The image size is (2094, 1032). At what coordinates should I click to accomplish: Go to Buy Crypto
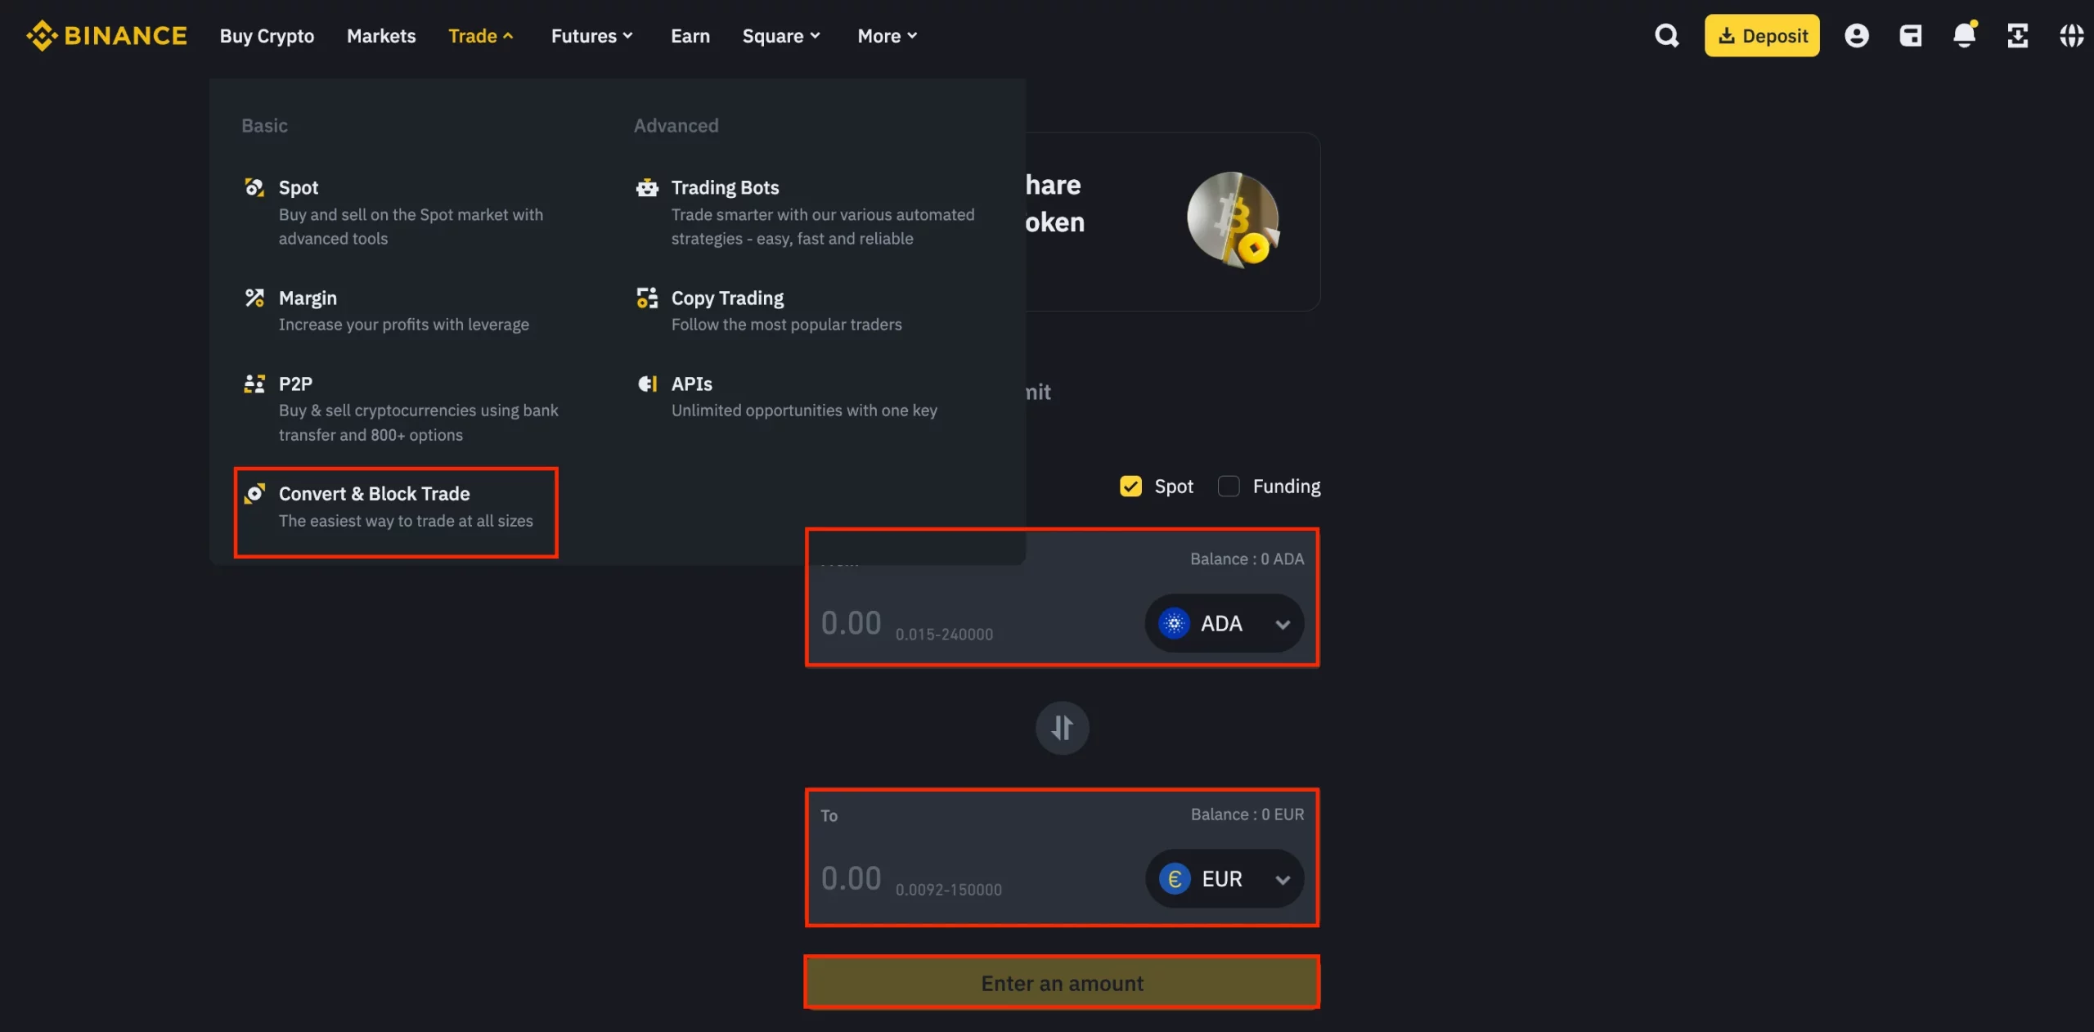coord(267,36)
